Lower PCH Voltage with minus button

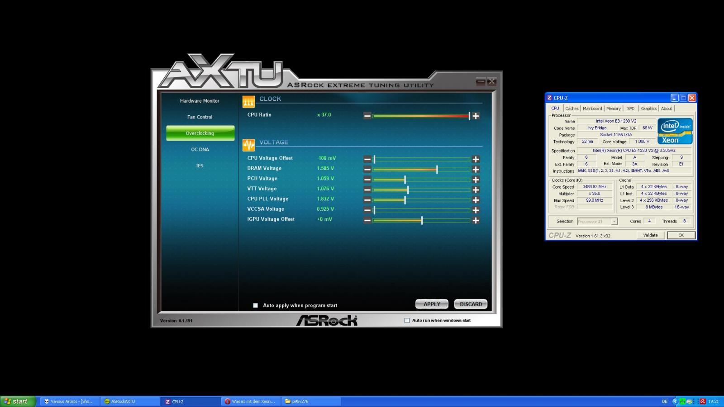click(367, 180)
